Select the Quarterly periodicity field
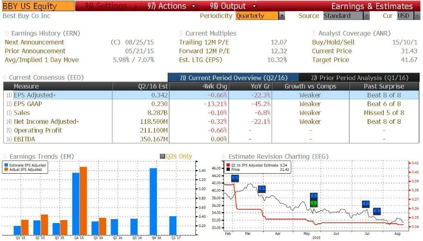Image resolution: width=423 pixels, height=241 pixels. (257, 16)
